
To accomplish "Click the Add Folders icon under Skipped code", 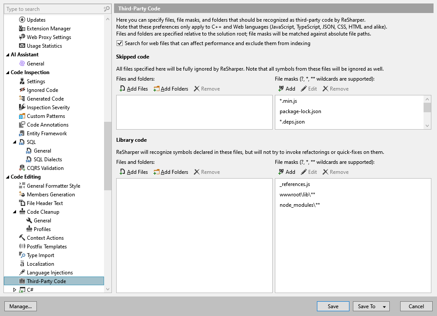I will click(x=157, y=88).
